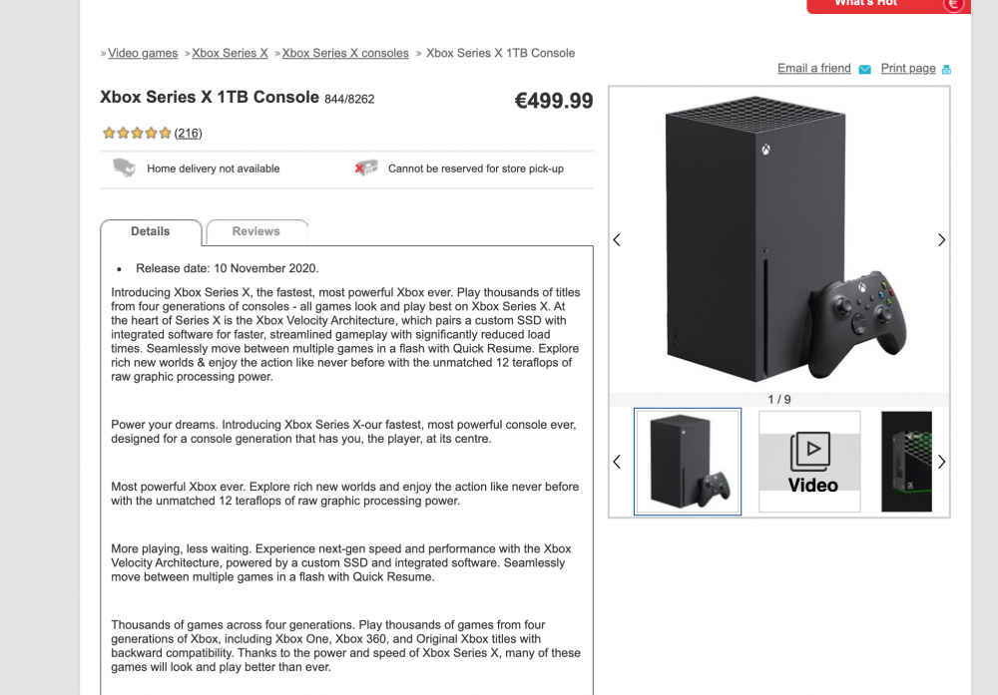Click the five-star rating icons
The width and height of the screenshot is (998, 695).
[137, 133]
